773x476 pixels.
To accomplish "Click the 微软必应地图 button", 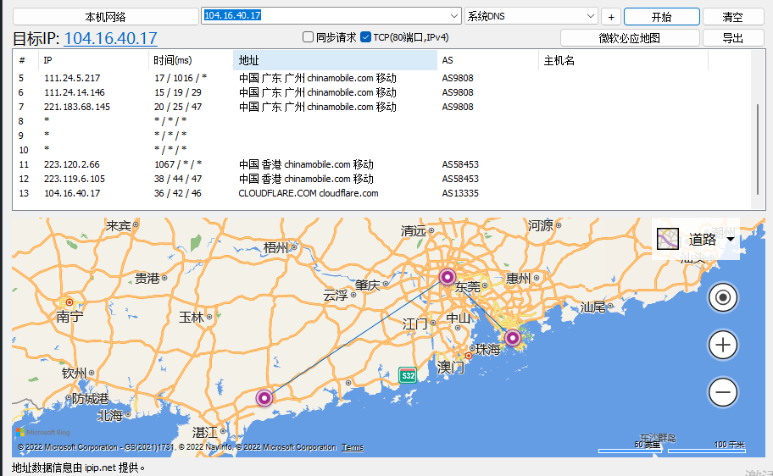I will coord(630,38).
